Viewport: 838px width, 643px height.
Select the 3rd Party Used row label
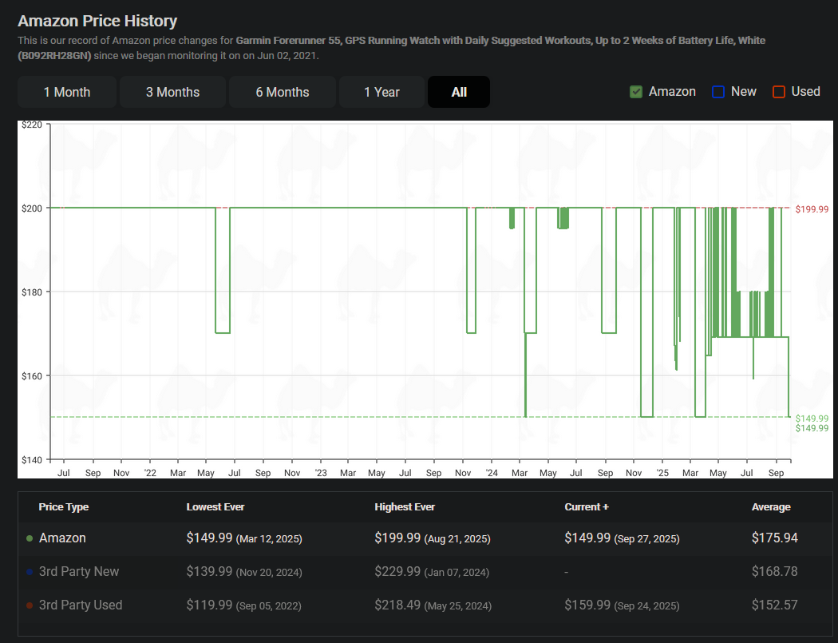81,605
